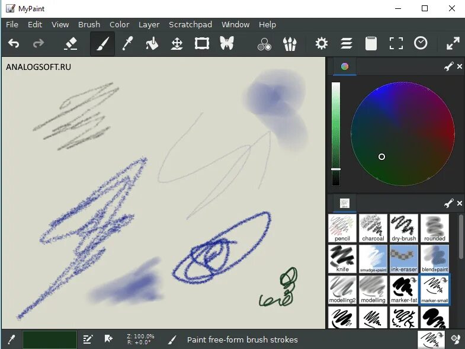Choose the dry-brush preset
The width and height of the screenshot is (465, 349).
click(404, 228)
